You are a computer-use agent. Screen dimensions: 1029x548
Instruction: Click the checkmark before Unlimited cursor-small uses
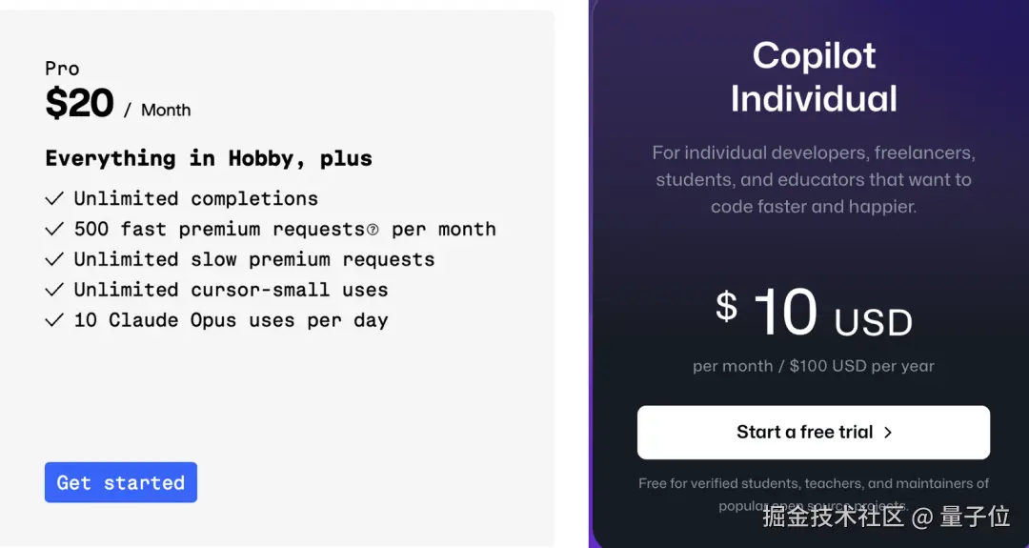click(x=54, y=290)
